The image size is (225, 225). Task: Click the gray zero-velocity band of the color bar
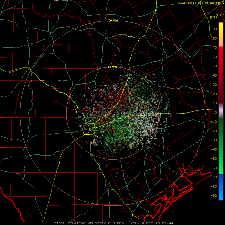221,110
